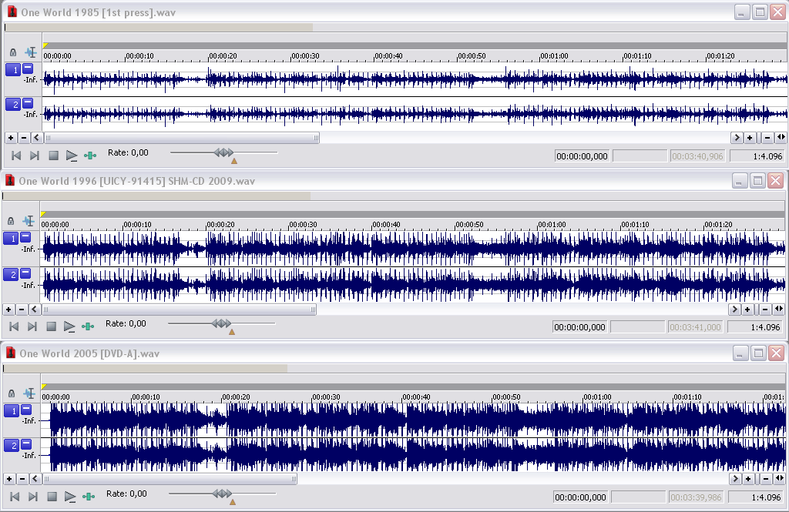Click the 00:03:41,000 length field

[696, 327]
